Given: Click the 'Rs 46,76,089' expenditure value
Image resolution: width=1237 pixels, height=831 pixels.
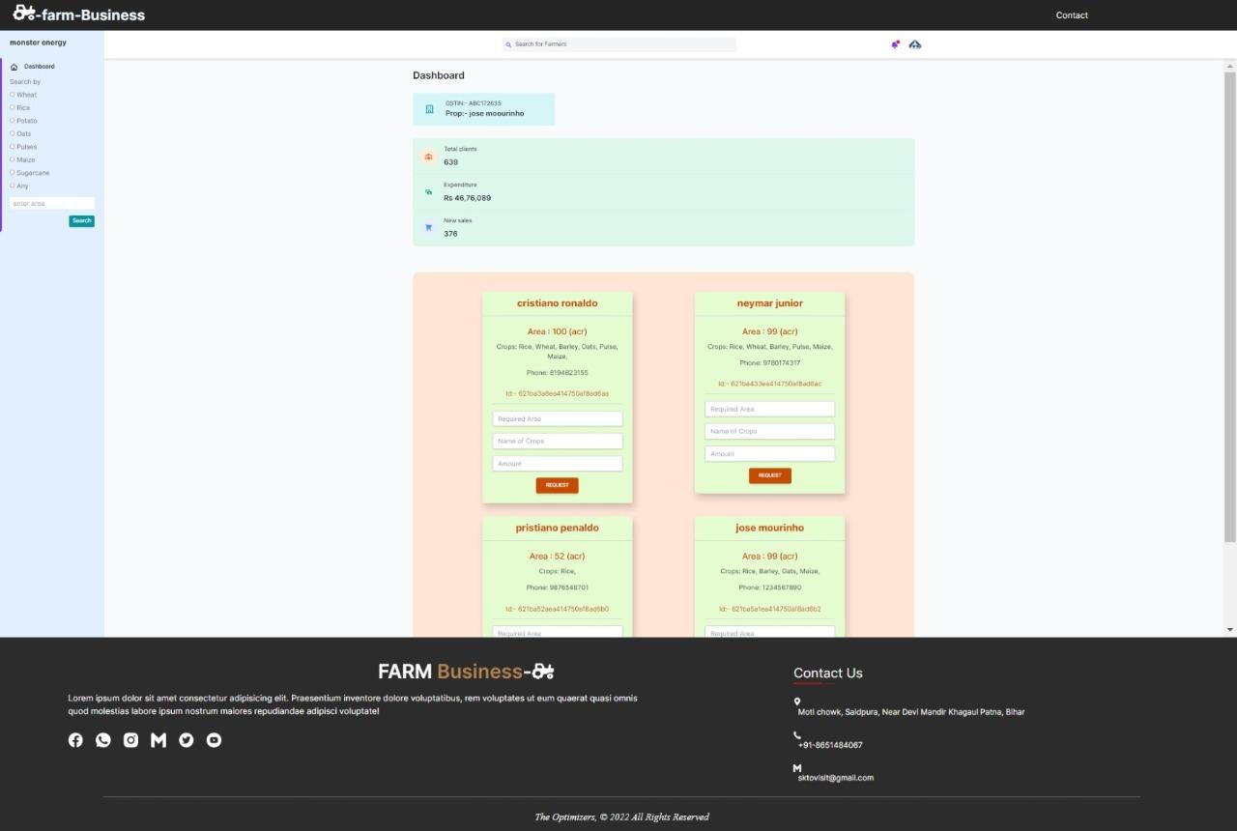Looking at the screenshot, I should pyautogui.click(x=468, y=198).
